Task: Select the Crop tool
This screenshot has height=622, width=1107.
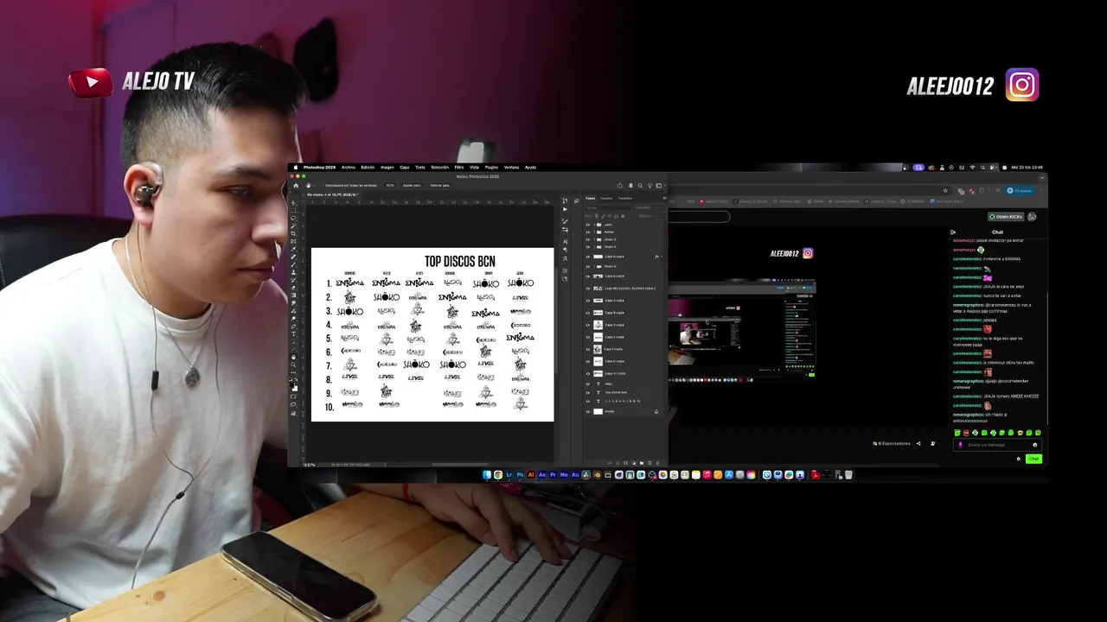Action: (293, 233)
